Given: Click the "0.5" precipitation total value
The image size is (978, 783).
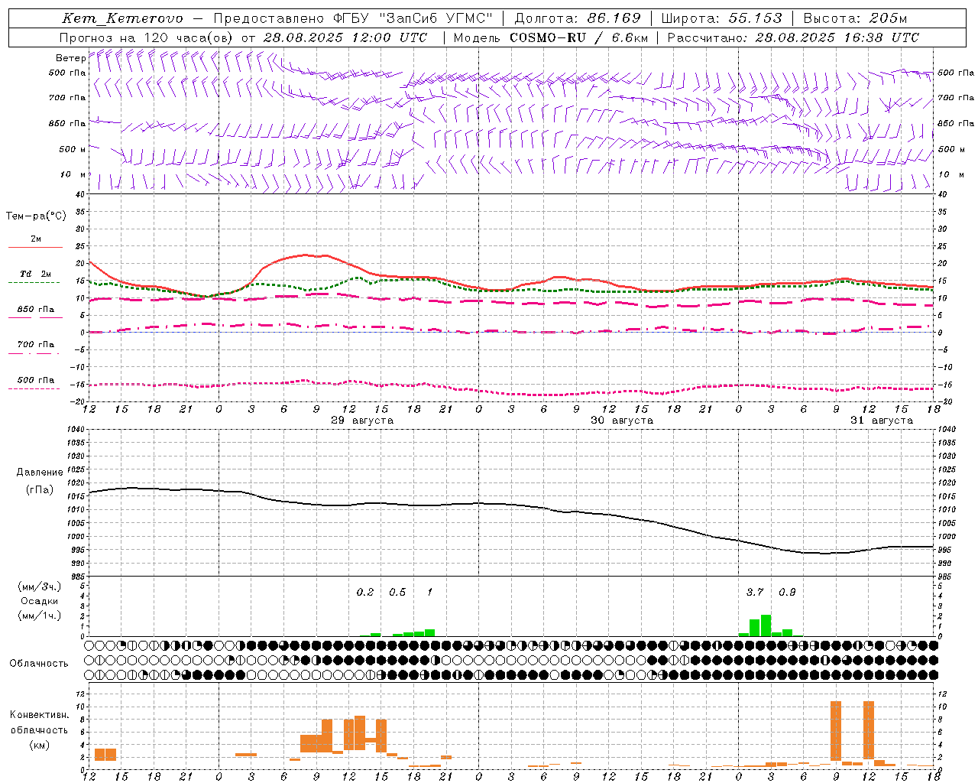Looking at the screenshot, I should (x=397, y=592).
